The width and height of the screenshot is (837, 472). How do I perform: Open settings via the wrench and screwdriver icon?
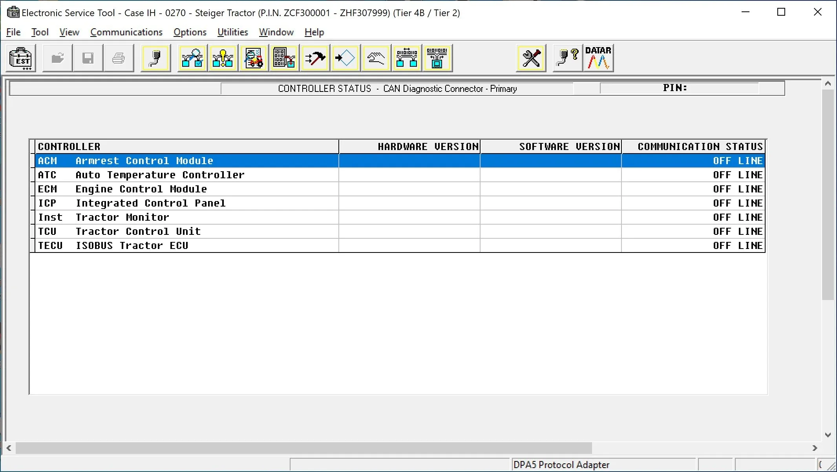(x=531, y=58)
